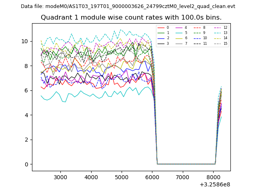Click the y-axis tick label 0
The image size is (256, 192).
tap(26, 164)
